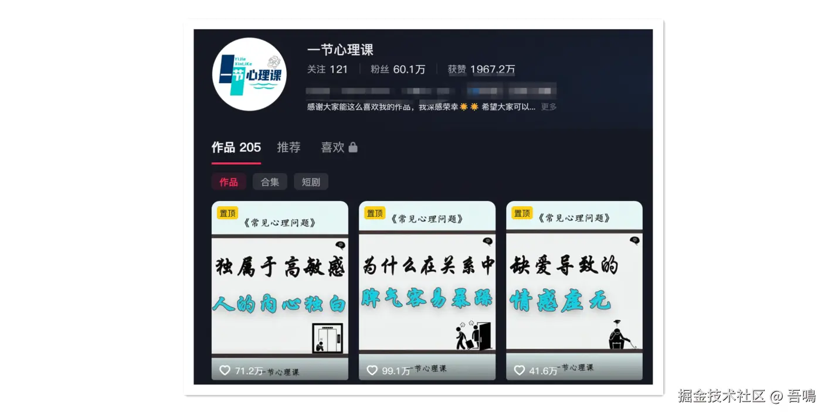Screen dimensions: 828x416
Task: Click 置顶 badge on third video
Action: click(522, 213)
